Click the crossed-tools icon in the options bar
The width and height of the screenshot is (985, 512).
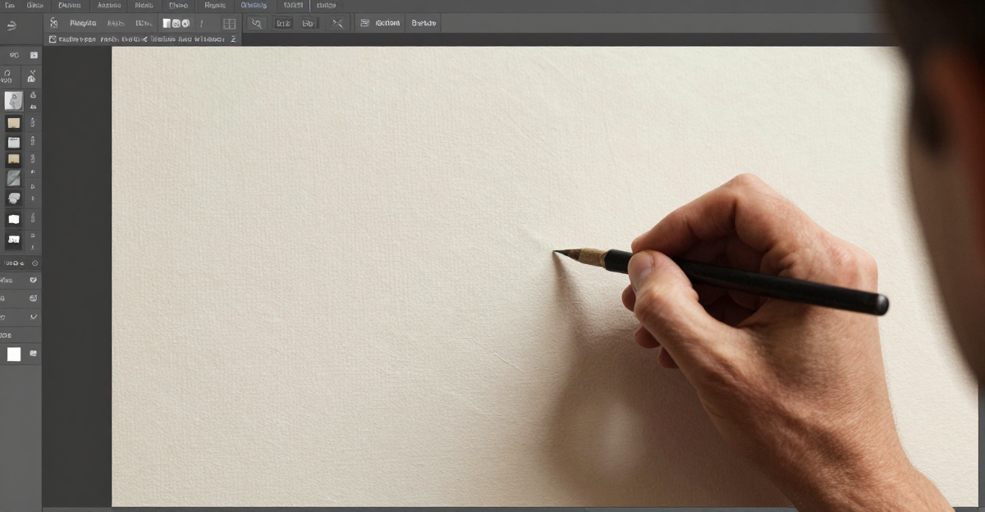click(x=337, y=24)
